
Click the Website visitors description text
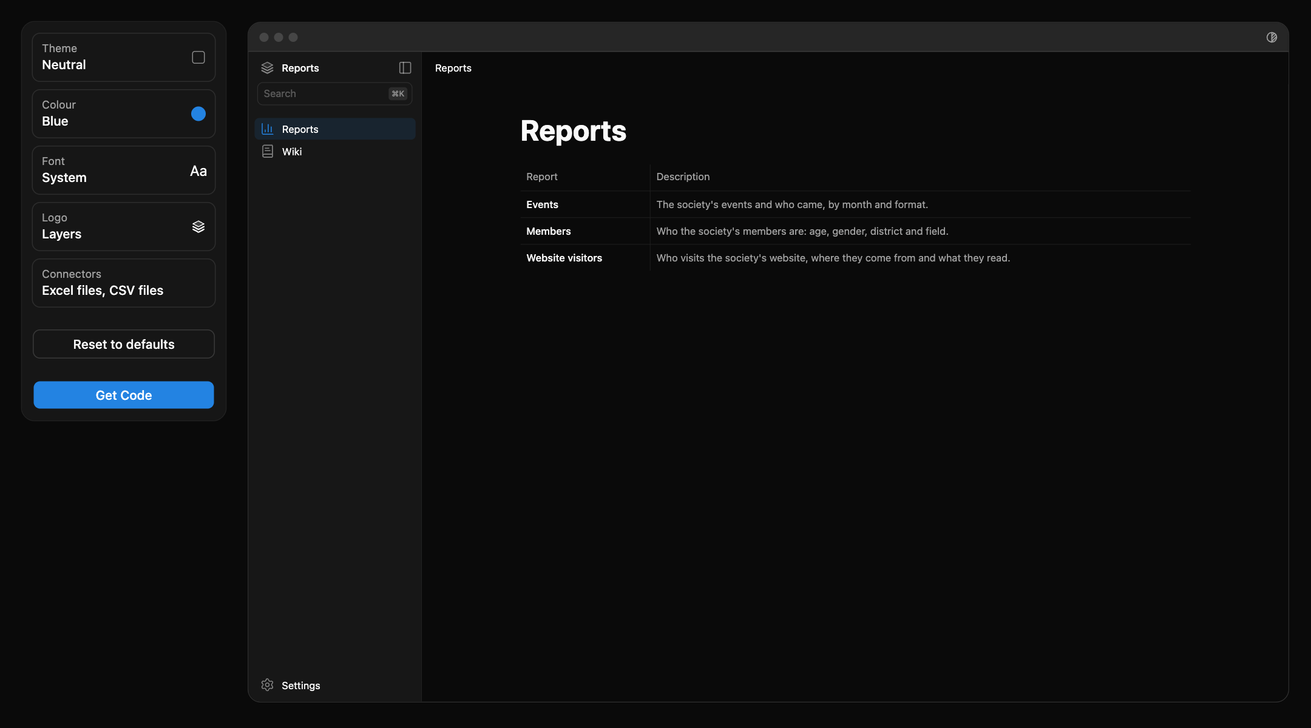point(833,258)
